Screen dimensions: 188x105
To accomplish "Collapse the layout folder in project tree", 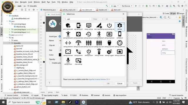I will click(x=10, y=90).
